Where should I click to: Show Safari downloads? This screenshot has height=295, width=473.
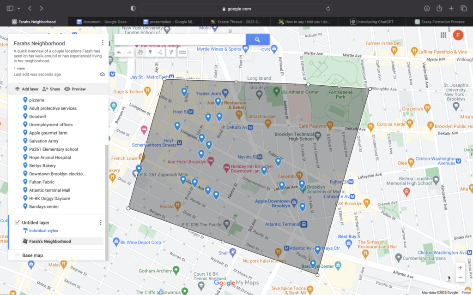pyautogui.click(x=427, y=8)
